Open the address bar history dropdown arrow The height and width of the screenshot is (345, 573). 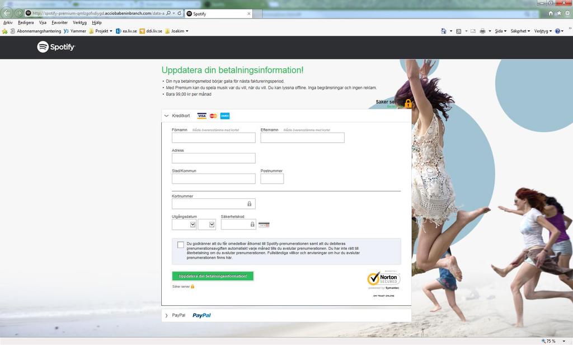click(173, 13)
